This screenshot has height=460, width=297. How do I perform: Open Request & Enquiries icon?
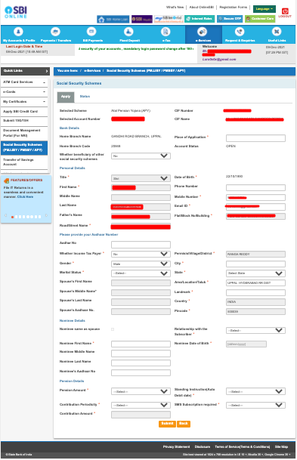point(240,32)
